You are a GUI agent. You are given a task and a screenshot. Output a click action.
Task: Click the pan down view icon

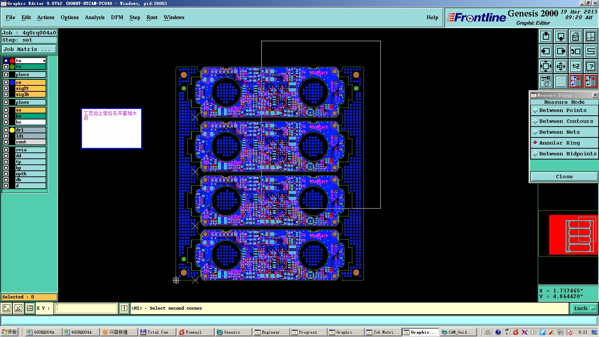(x=561, y=36)
